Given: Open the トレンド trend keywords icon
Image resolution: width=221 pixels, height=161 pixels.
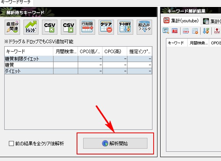Looking at the screenshot, I should point(31,27).
